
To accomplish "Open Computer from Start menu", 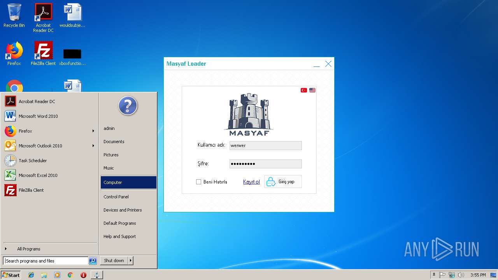I will click(128, 182).
